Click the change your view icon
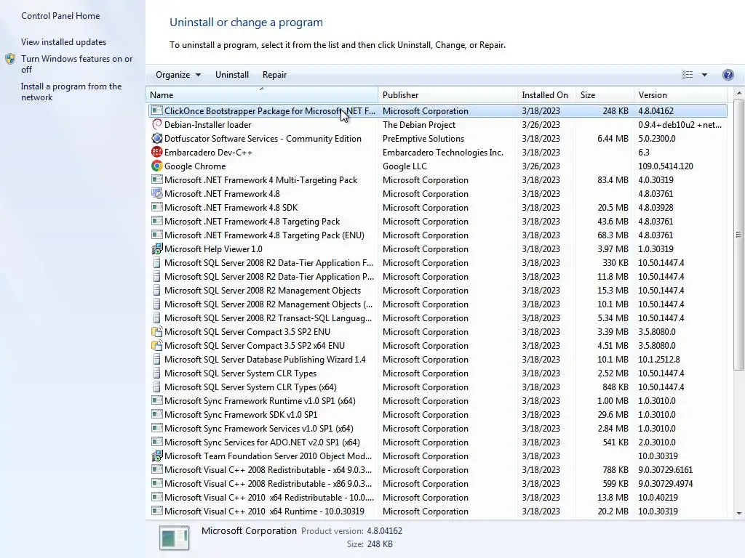The image size is (745, 558). (x=687, y=75)
